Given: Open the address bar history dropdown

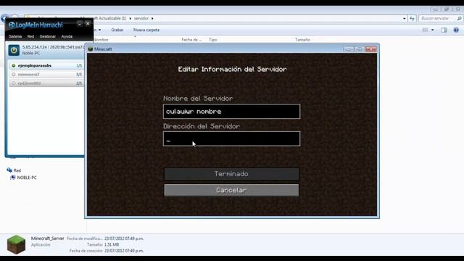Looking at the screenshot, I should point(405,18).
